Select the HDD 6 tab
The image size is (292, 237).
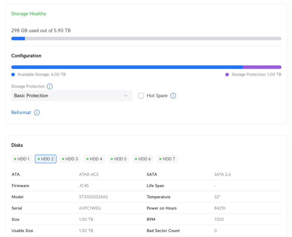[x=143, y=159]
